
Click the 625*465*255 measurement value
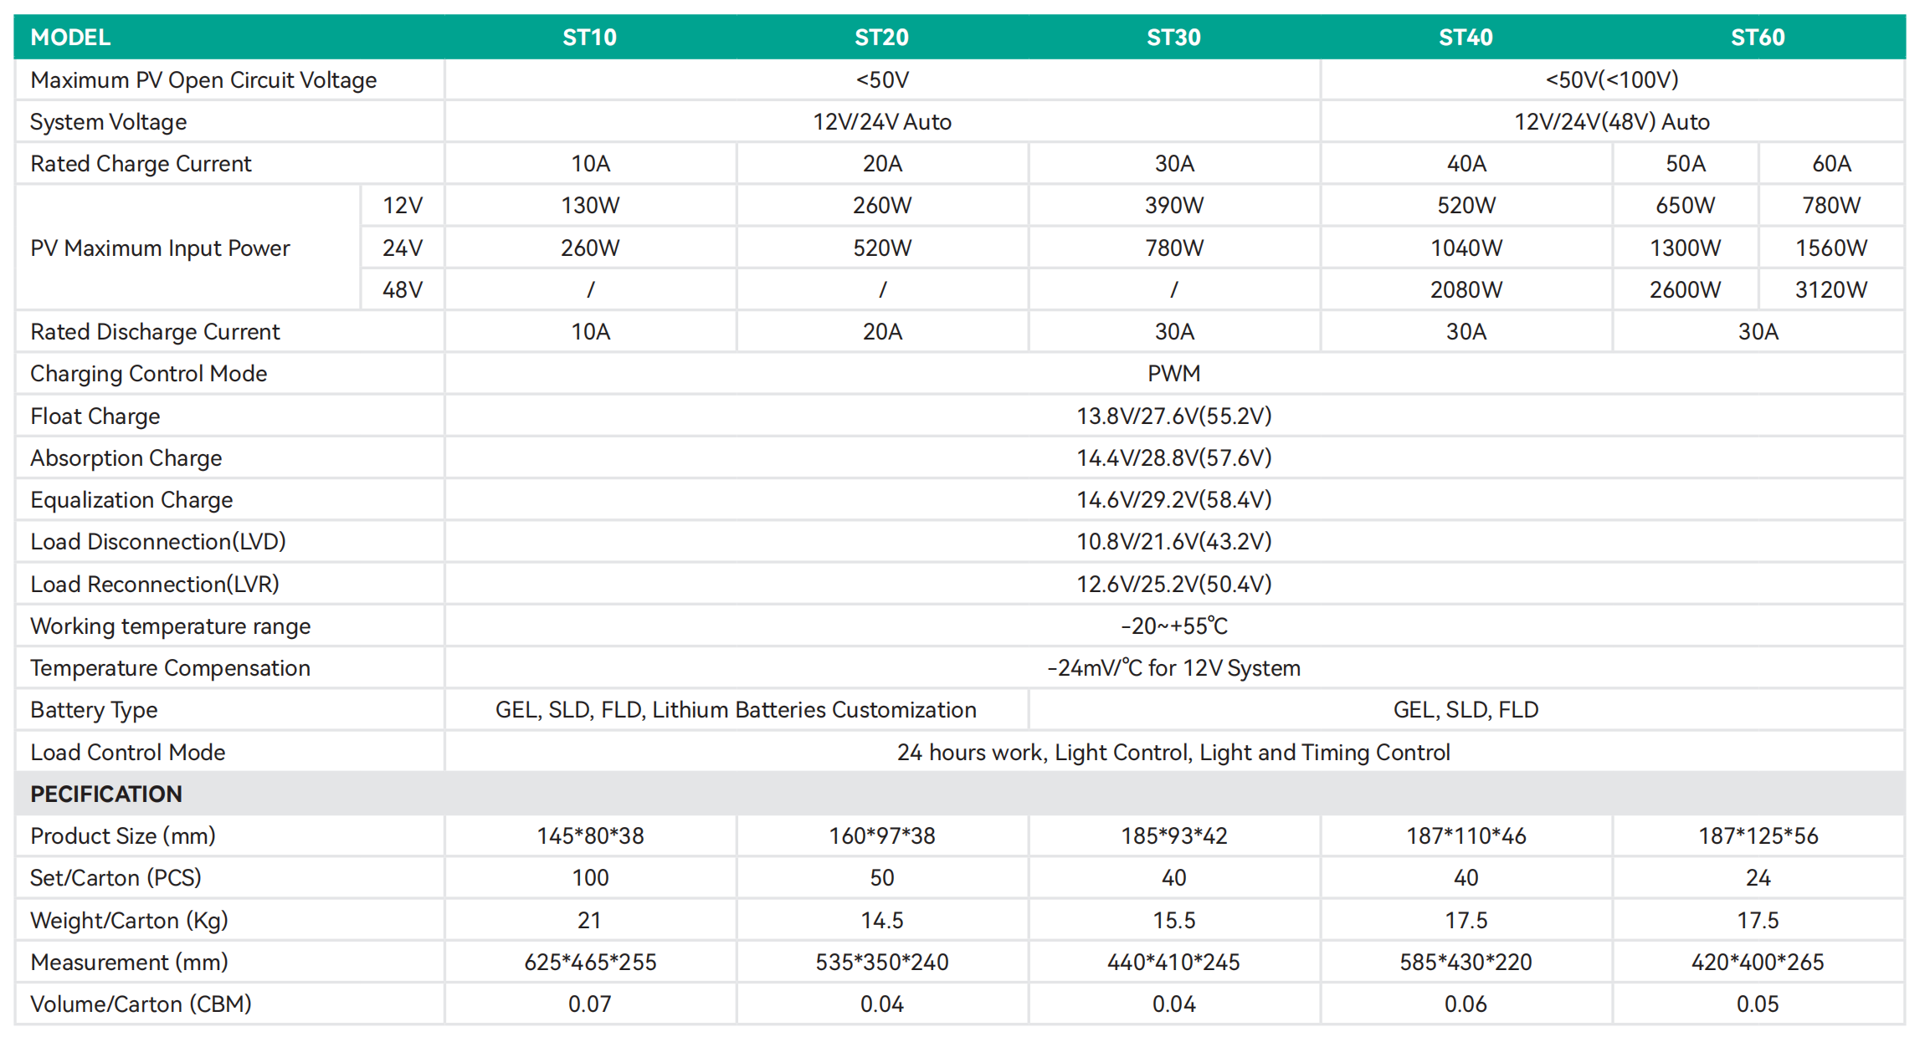(x=590, y=963)
